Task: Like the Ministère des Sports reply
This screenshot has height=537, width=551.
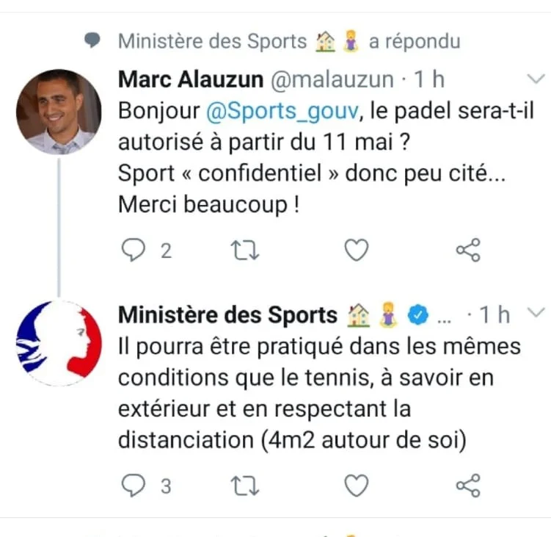Action: (x=357, y=486)
